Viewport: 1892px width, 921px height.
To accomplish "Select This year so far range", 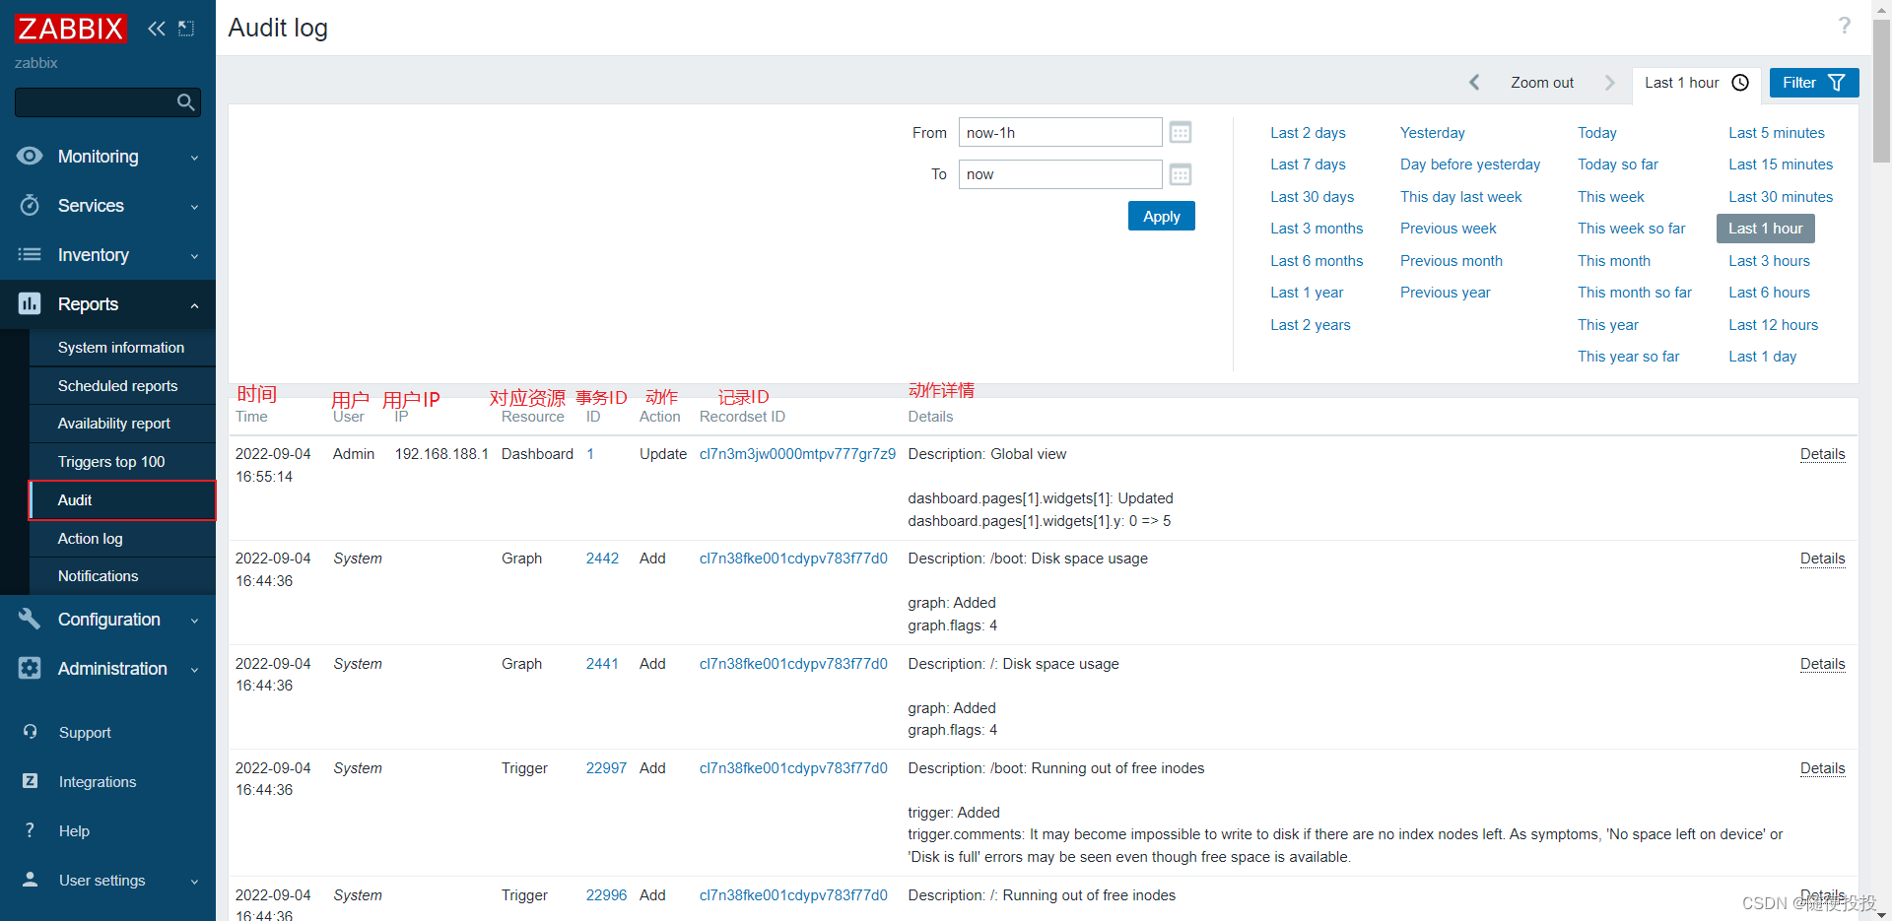I will pos(1628,357).
